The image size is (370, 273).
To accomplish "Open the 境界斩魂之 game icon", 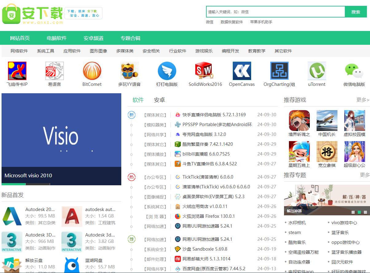I will pos(299,121).
